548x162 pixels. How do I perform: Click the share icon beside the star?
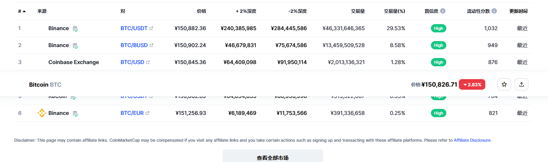click(x=522, y=84)
